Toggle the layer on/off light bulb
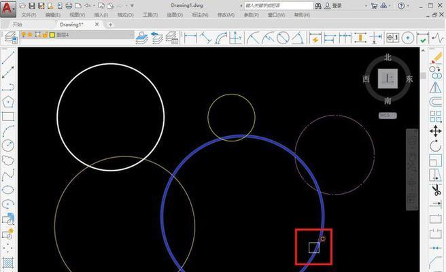This screenshot has height=272, width=446. pos(24,35)
